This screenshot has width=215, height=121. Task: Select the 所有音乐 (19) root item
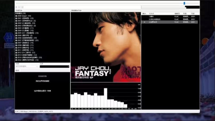coord(21,13)
